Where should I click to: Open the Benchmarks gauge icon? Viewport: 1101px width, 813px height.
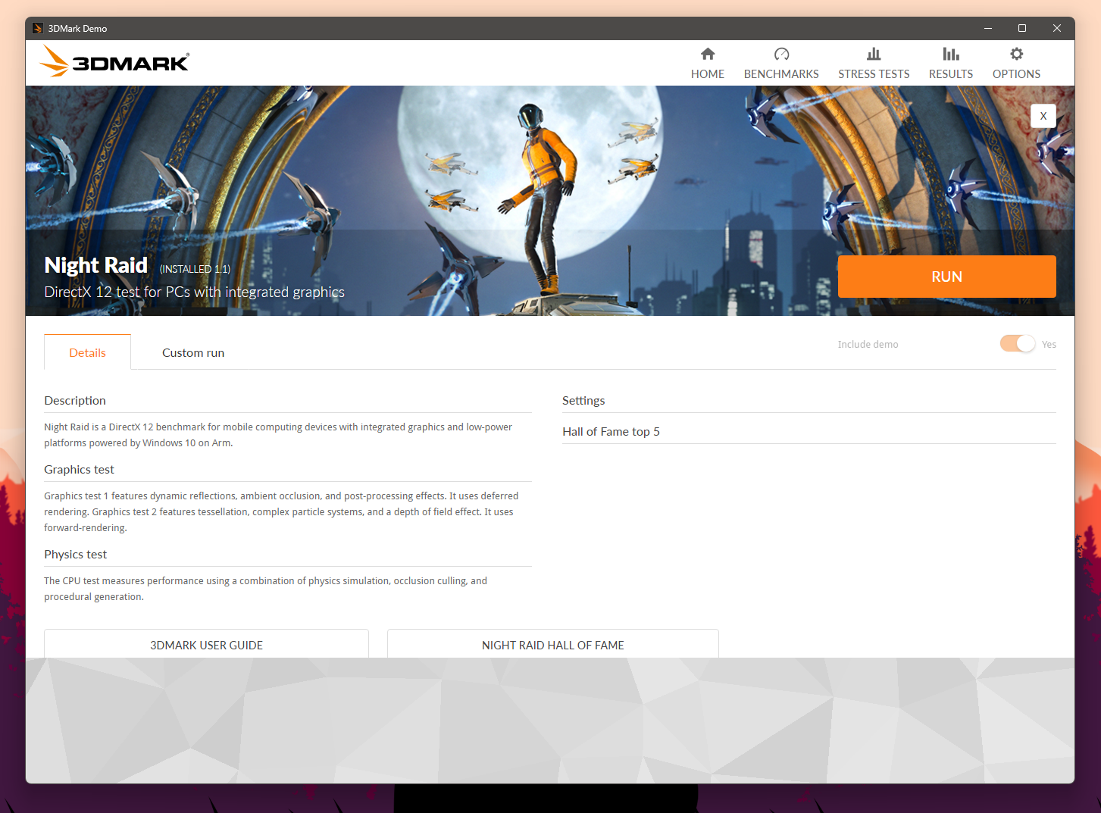coord(781,54)
